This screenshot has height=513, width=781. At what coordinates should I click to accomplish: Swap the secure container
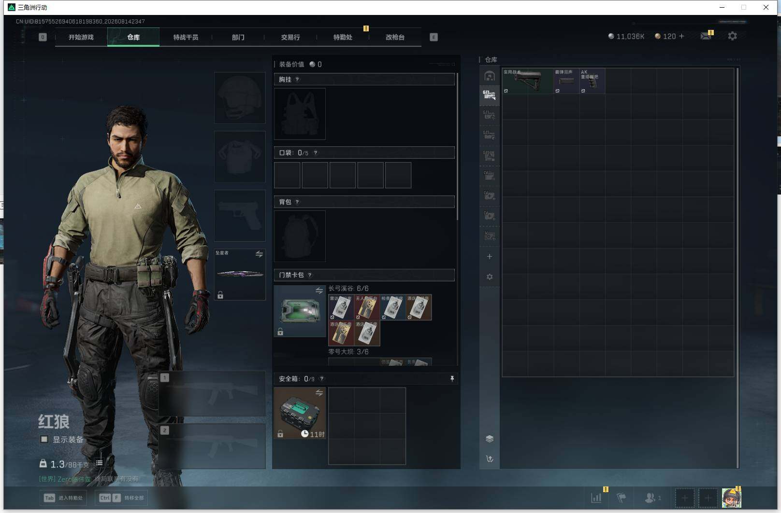click(x=319, y=393)
